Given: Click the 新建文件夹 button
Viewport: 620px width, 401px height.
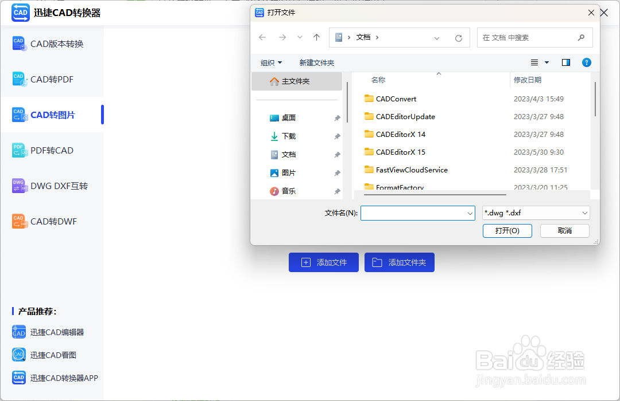Looking at the screenshot, I should pos(317,63).
